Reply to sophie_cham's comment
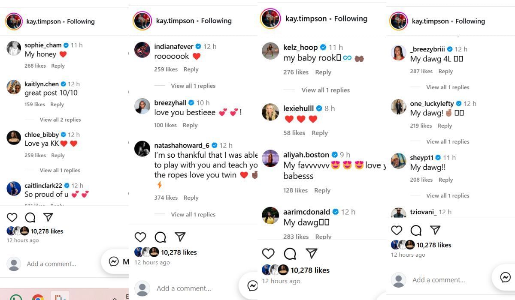 [58, 66]
